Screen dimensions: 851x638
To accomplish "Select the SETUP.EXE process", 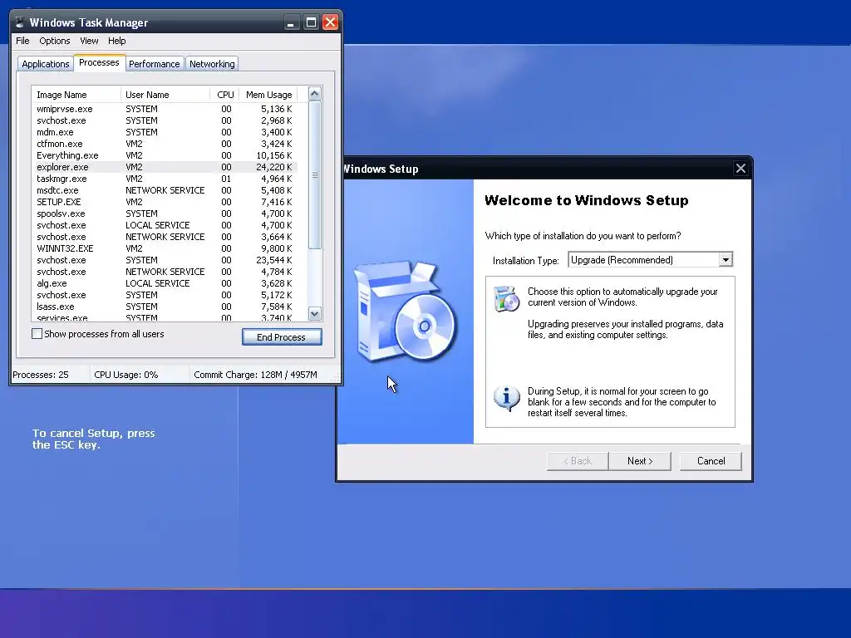I will (x=165, y=202).
